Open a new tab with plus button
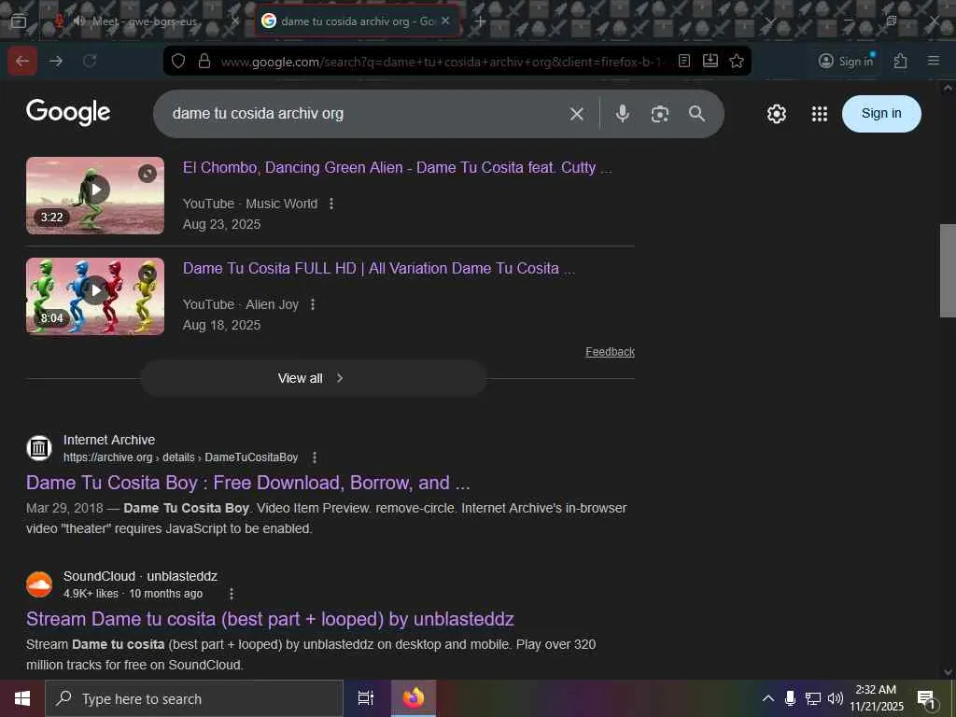The image size is (956, 717). (480, 22)
